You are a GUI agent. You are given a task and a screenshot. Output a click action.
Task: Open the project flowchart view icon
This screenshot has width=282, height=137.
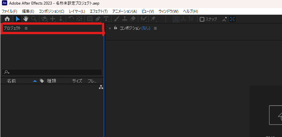coord(101,87)
